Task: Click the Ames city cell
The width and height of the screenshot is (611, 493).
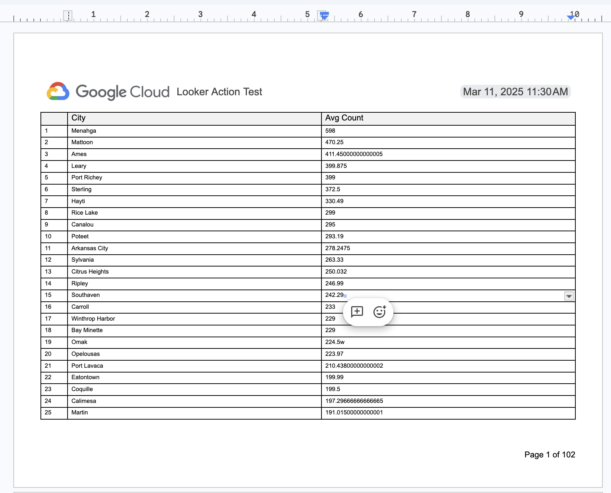Action: [x=194, y=154]
